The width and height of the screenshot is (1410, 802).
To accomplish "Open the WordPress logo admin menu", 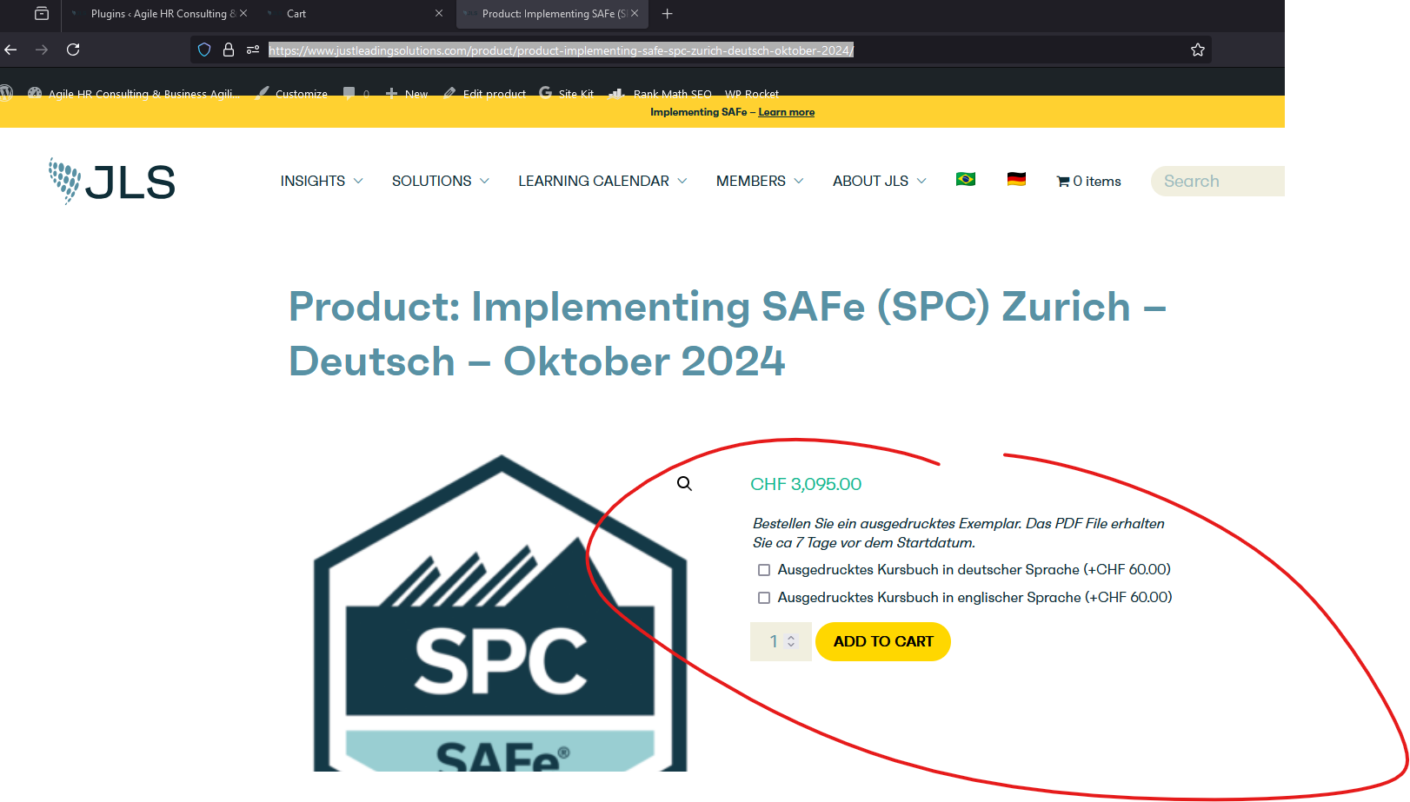I will (x=7, y=92).
